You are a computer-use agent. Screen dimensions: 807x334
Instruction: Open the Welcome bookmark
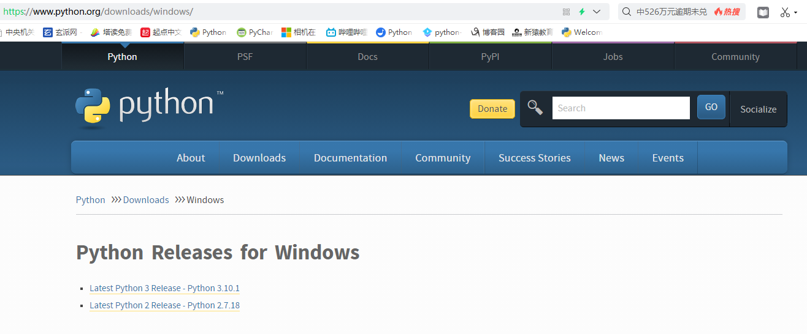pyautogui.click(x=581, y=32)
